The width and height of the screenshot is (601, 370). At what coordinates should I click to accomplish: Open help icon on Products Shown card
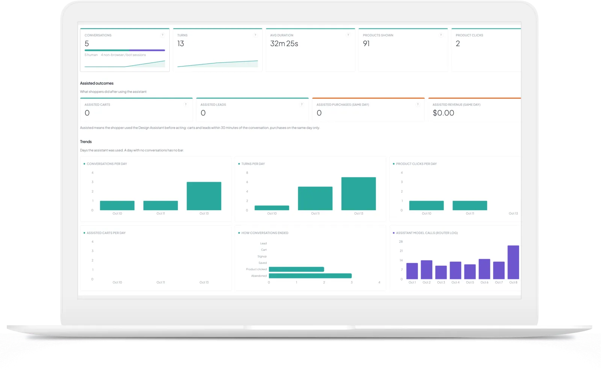pyautogui.click(x=441, y=35)
